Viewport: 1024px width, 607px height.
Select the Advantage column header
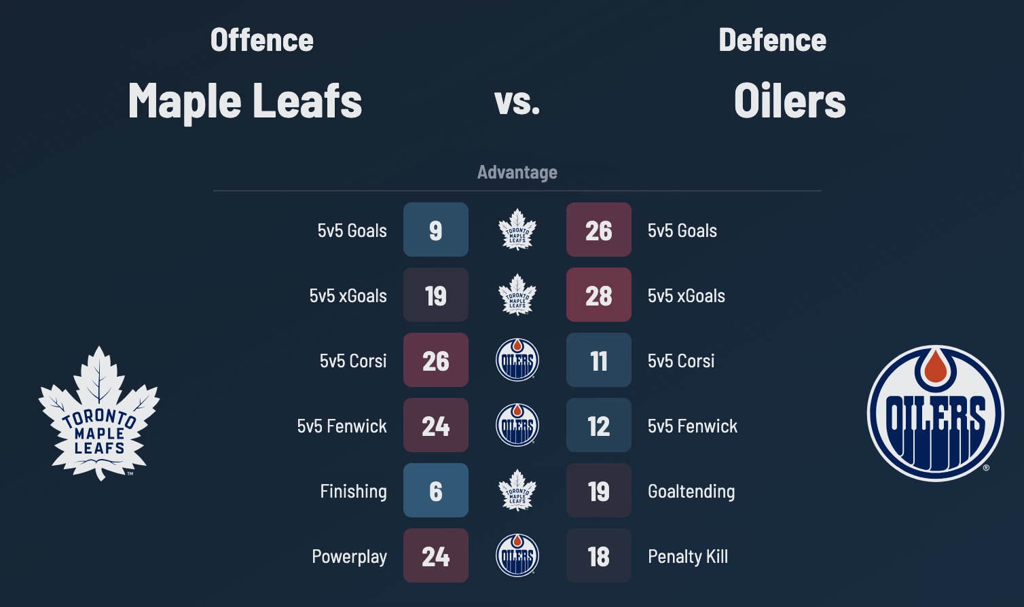[517, 172]
